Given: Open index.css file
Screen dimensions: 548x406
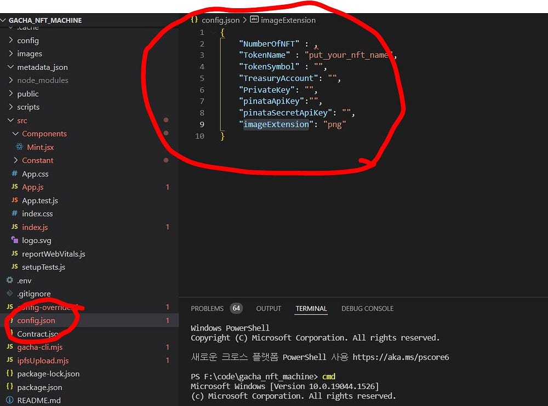Looking at the screenshot, I should click(37, 213).
